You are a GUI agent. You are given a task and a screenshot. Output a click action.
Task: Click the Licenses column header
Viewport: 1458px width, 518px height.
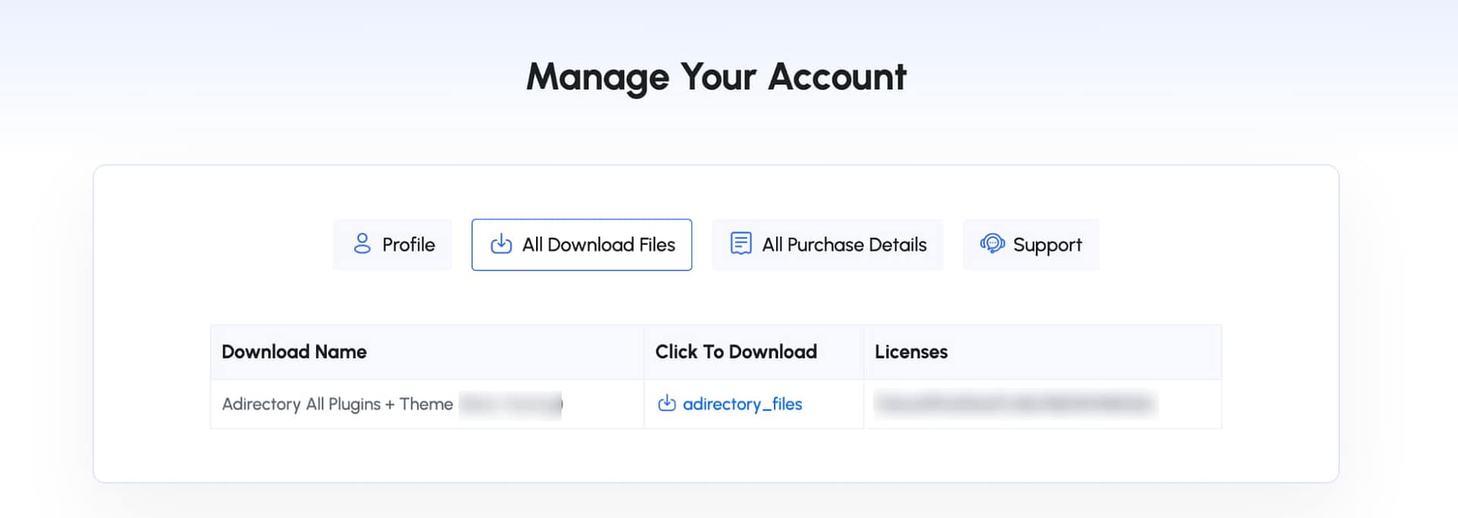coord(910,351)
